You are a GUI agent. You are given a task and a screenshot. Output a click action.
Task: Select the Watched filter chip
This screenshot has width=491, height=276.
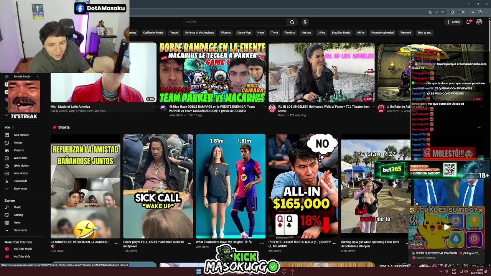(x=405, y=33)
